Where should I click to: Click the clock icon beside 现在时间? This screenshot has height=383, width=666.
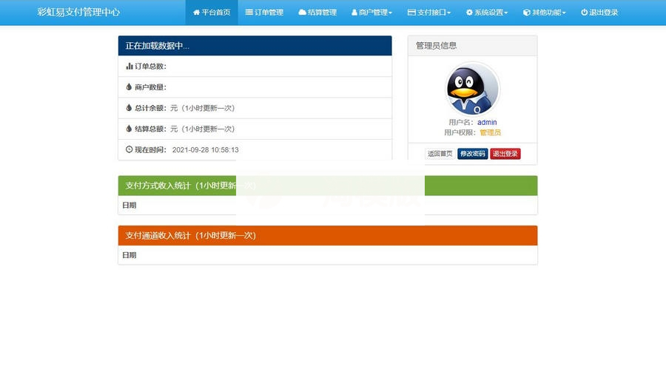[x=129, y=149]
